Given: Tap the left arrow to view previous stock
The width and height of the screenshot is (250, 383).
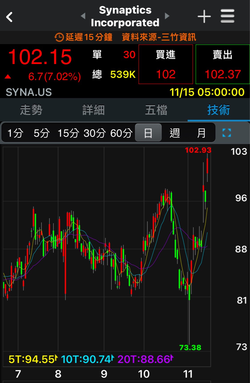Looking at the screenshot, I should tap(83, 16).
